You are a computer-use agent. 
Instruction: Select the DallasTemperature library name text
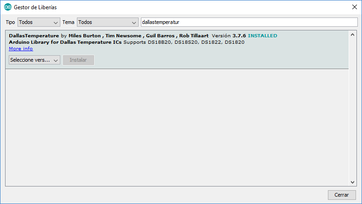[34, 36]
